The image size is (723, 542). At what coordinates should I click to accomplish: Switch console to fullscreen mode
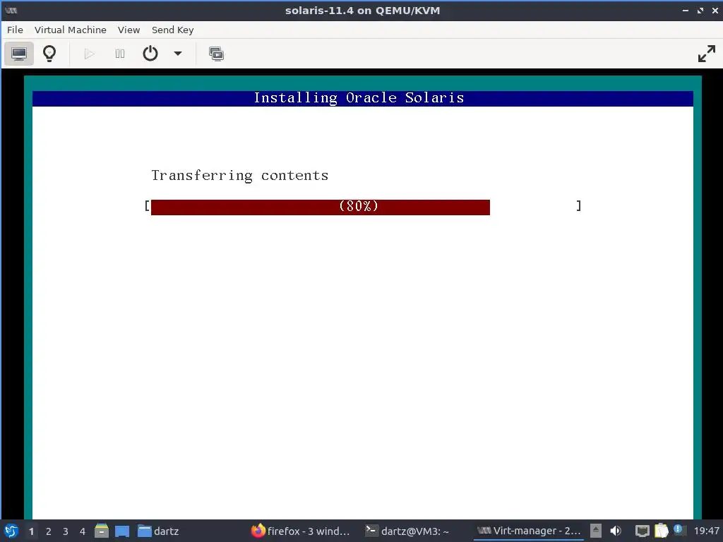point(706,54)
